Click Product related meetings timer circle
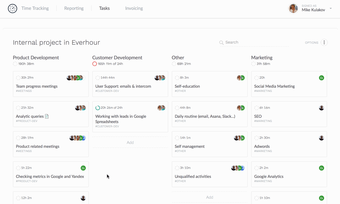 point(18,138)
